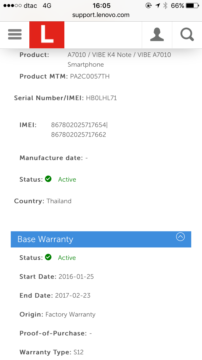
Task: Tap the warranty End Date 2017-02-23
Action: [73, 296]
